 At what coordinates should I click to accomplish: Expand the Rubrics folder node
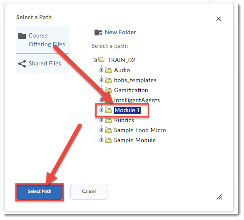[101, 120]
